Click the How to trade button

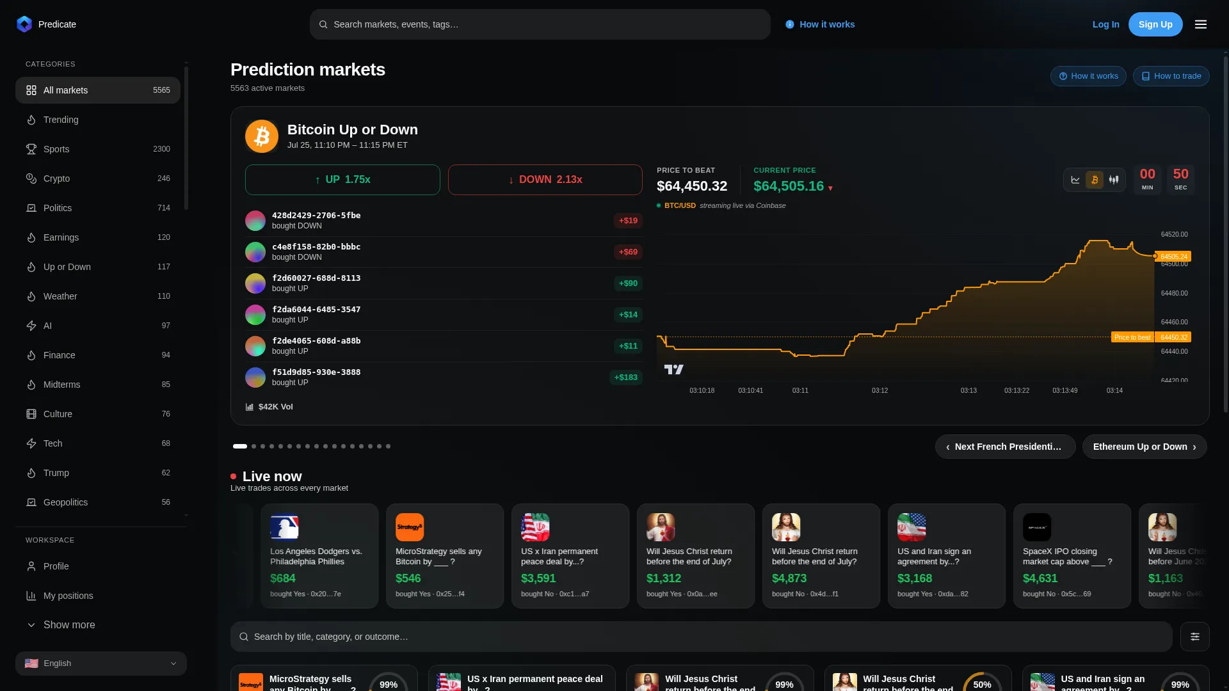[1171, 76]
